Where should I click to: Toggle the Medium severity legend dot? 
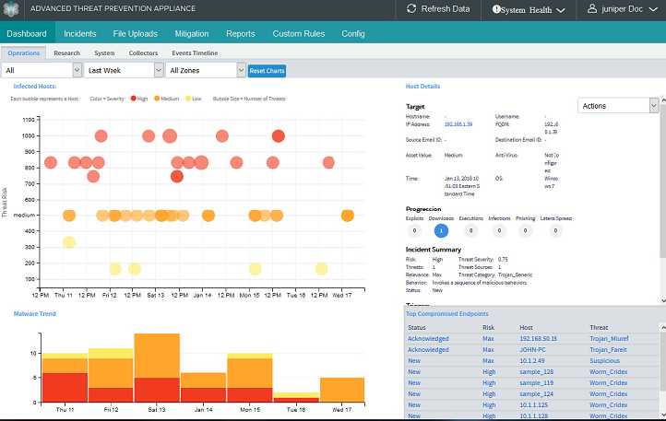click(157, 98)
